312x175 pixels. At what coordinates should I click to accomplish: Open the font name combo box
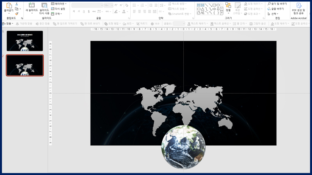pos(87,5)
